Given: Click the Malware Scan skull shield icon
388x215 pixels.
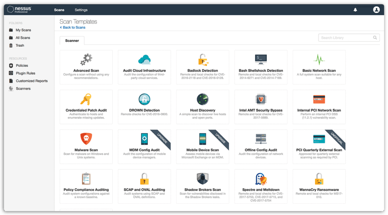Looking at the screenshot, I should (x=86, y=139).
